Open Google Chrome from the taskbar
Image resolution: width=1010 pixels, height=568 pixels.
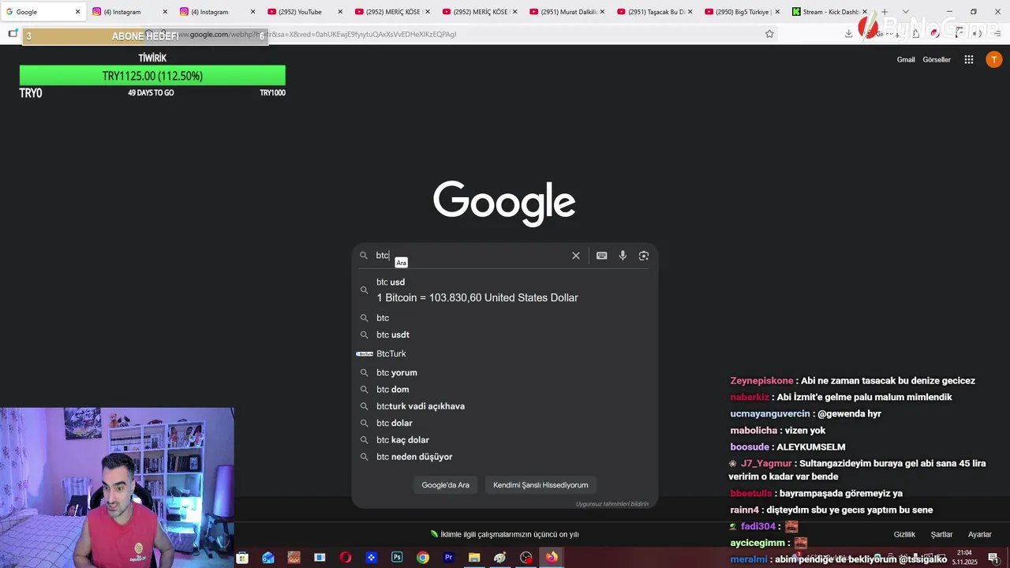click(x=423, y=558)
